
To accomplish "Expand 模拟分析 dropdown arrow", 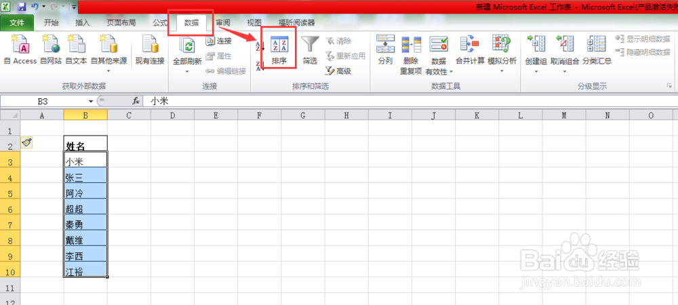I will (502, 71).
